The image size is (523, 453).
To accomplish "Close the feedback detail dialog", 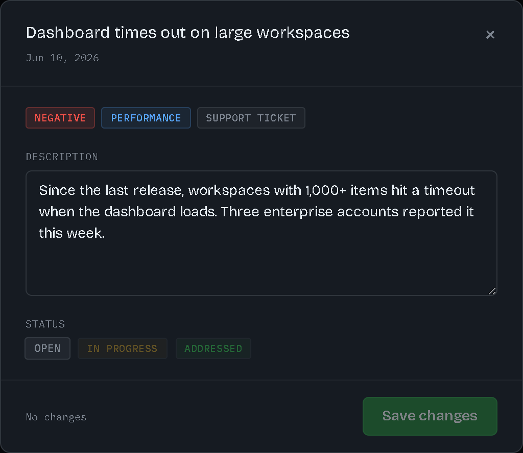I will click(490, 35).
